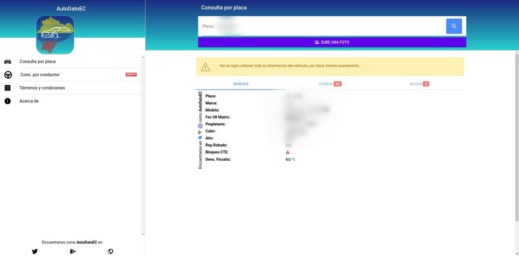Click the magnifier next to Denu. Fiscalía NO

(x=293, y=159)
